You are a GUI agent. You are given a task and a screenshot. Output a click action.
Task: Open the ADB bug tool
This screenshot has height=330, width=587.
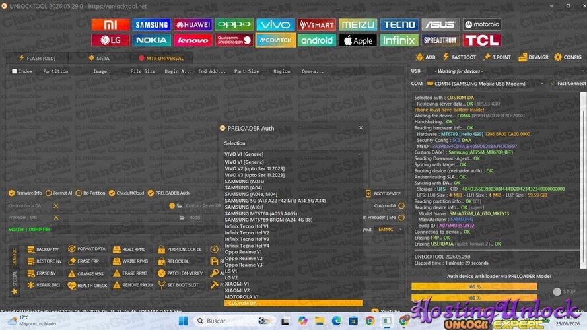tap(426, 57)
